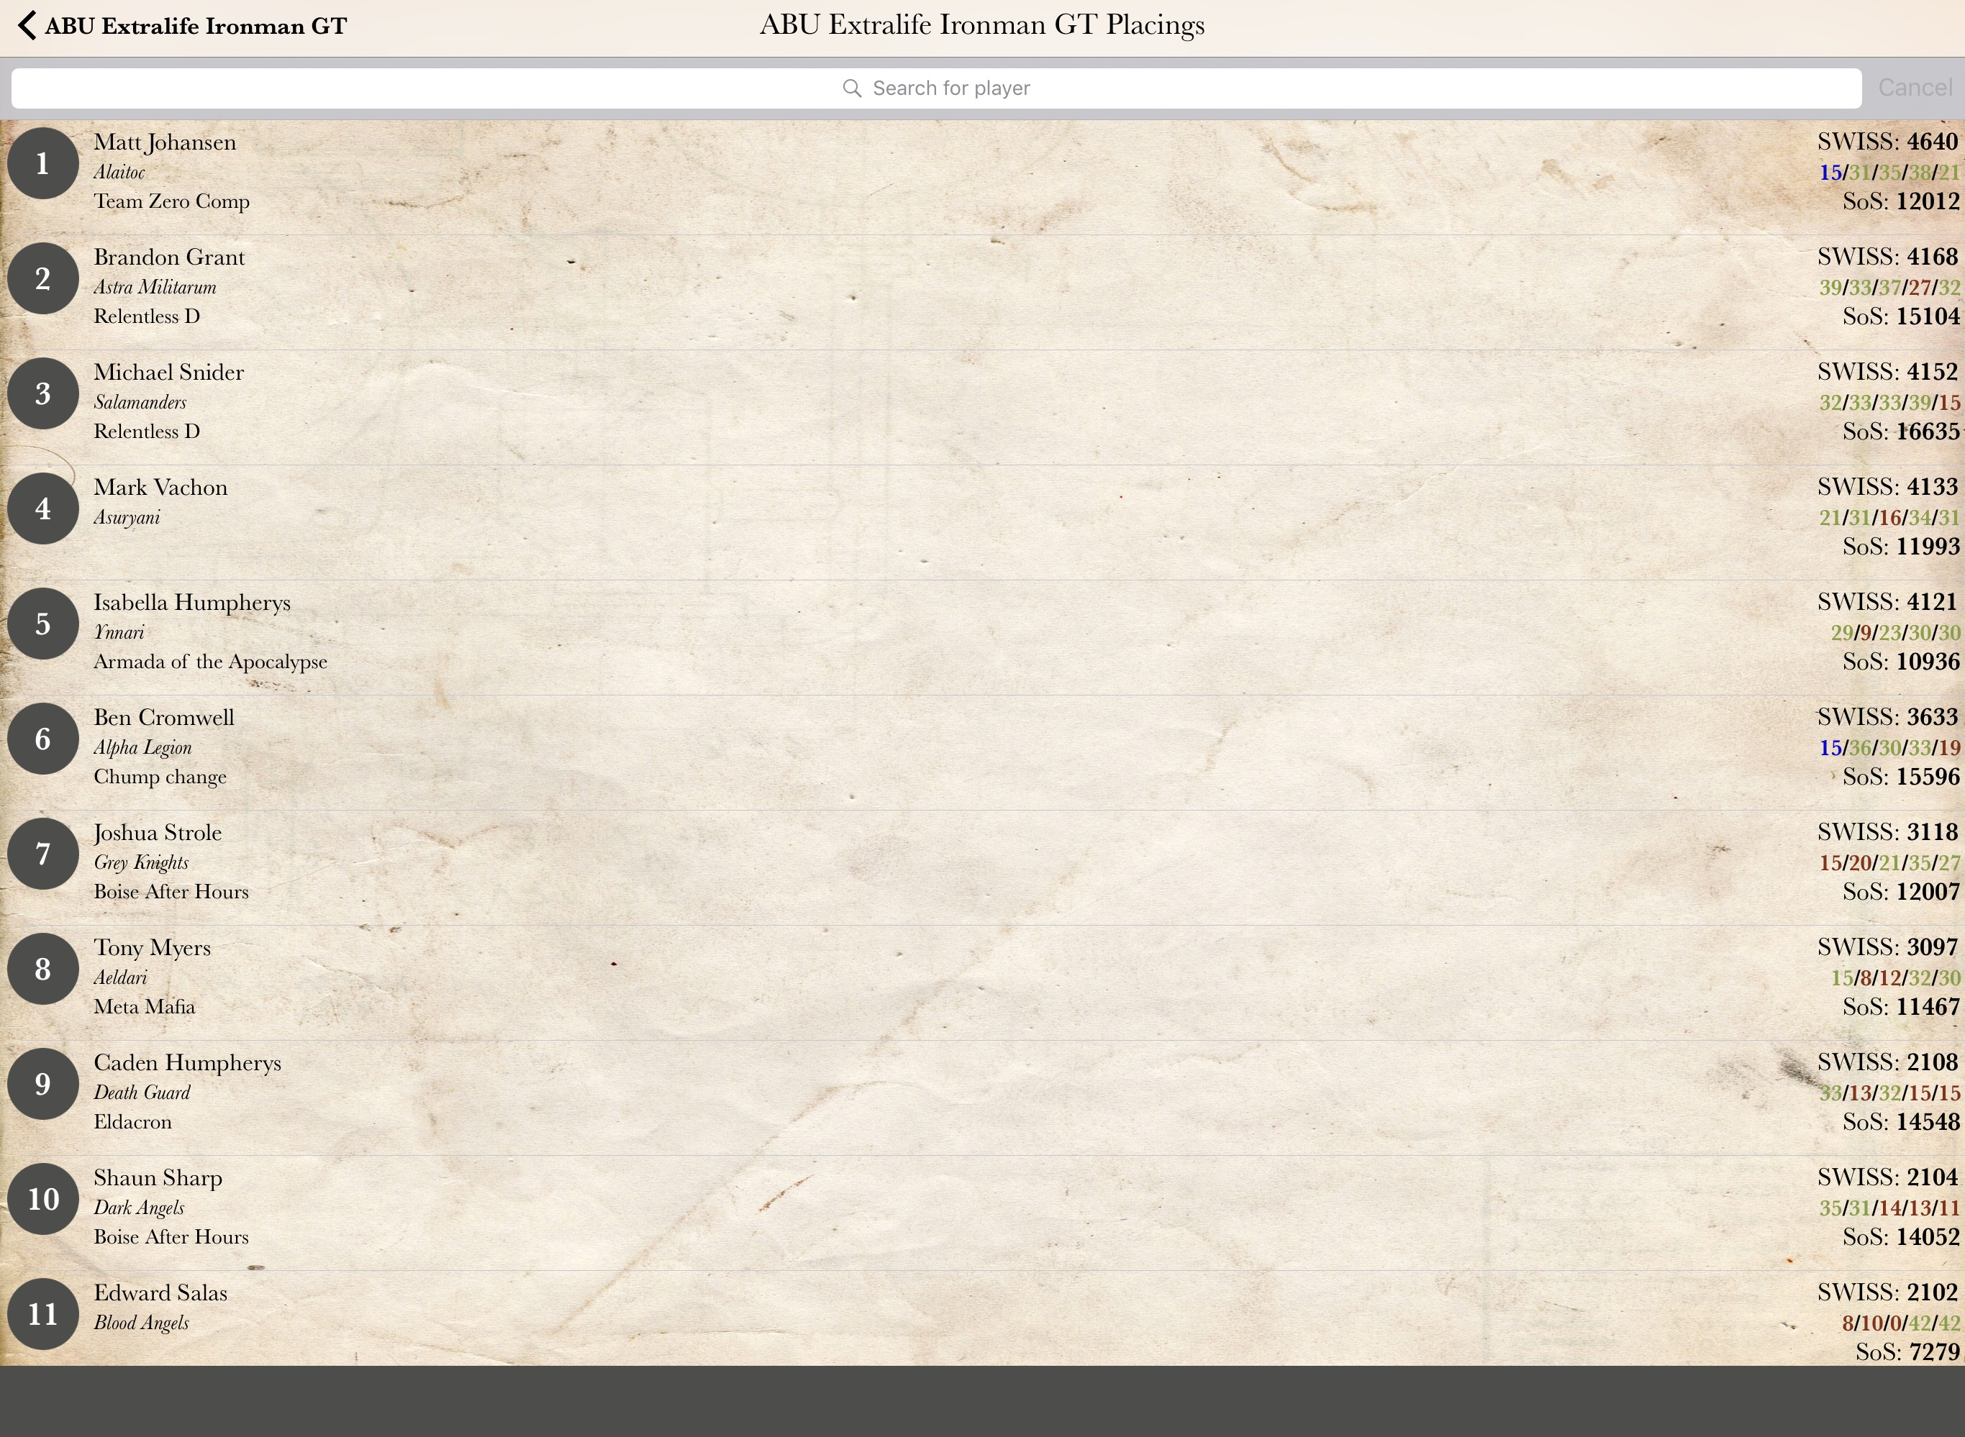Viewport: 1965px width, 1437px height.
Task: Click Team Zero Comp team name
Action: click(x=171, y=202)
